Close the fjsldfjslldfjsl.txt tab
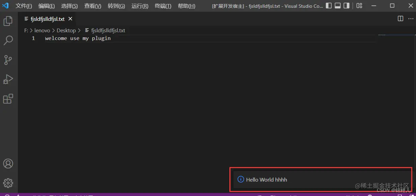 tap(70, 19)
